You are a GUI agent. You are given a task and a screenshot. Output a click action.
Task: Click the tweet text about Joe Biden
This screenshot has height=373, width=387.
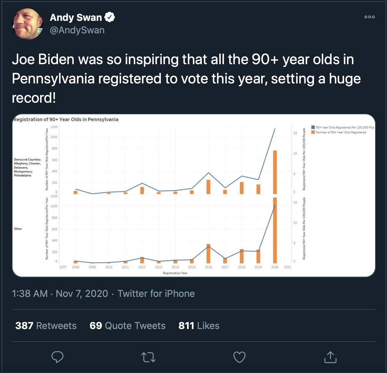coord(186,79)
